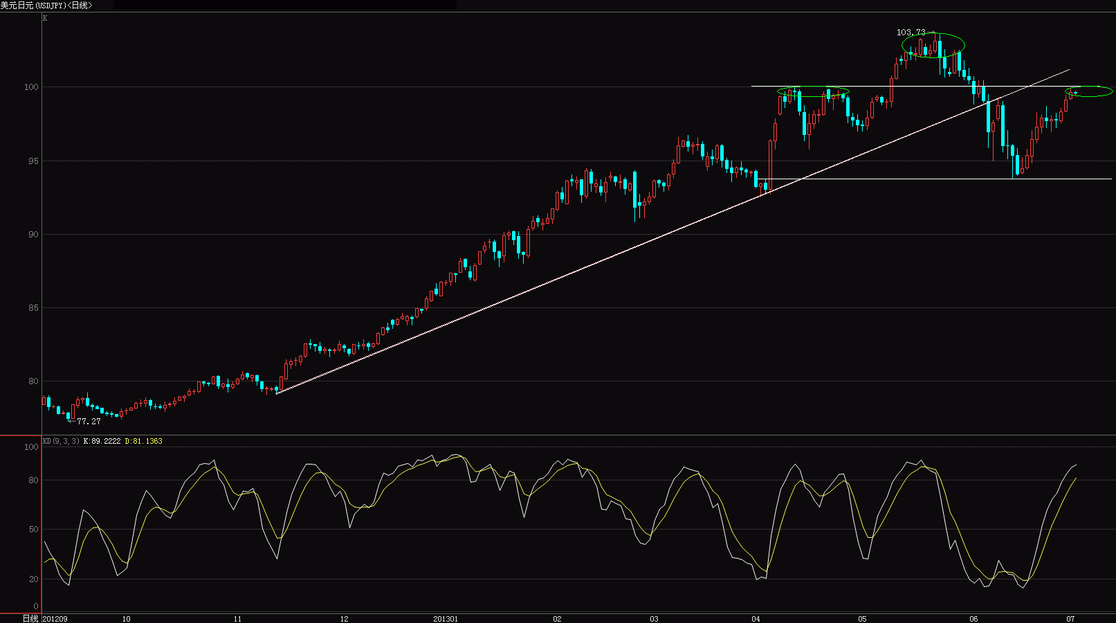
Task: Click the 05 month marker
Action: pyautogui.click(x=862, y=619)
